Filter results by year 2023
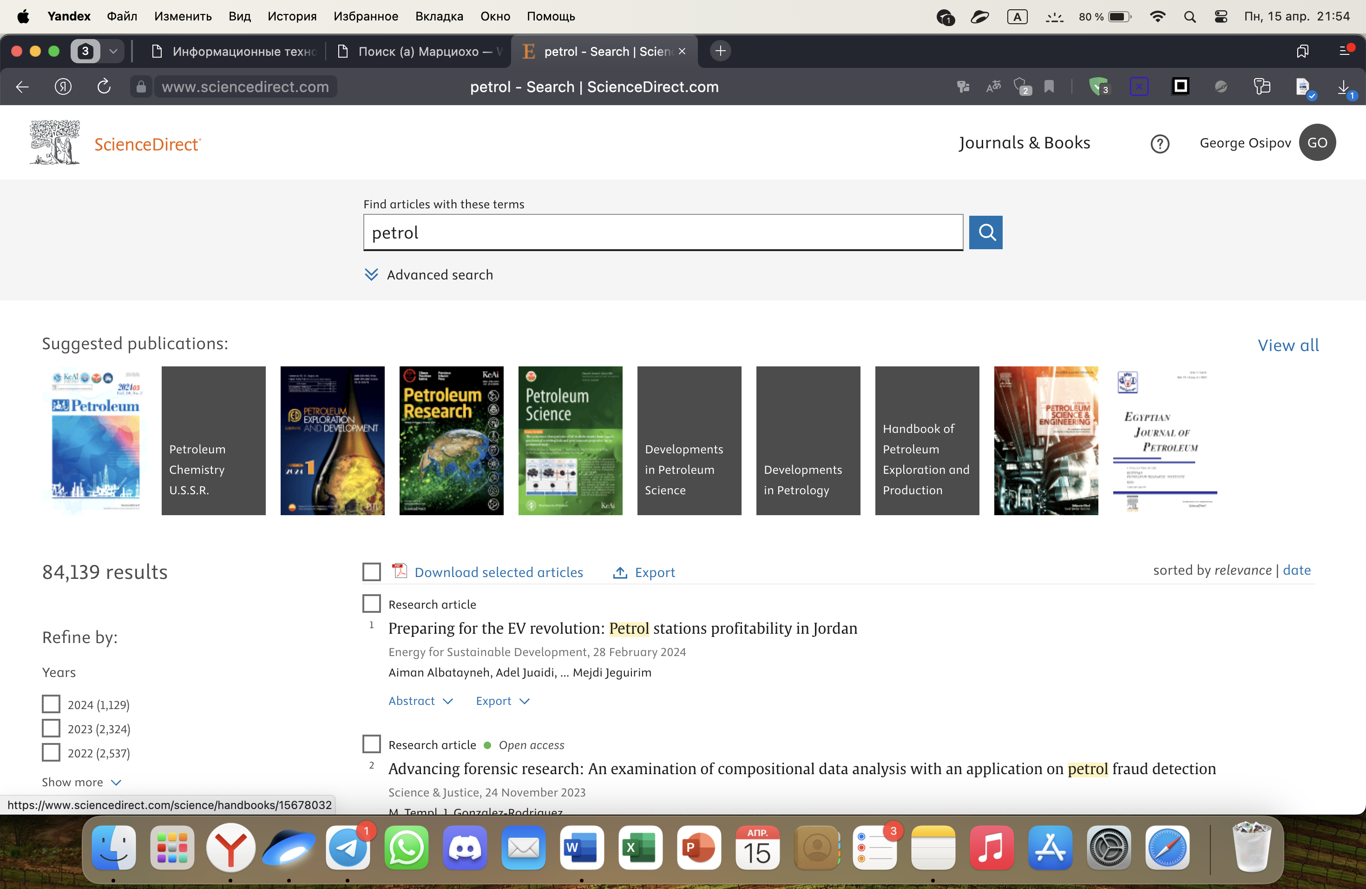The image size is (1366, 889). point(51,728)
